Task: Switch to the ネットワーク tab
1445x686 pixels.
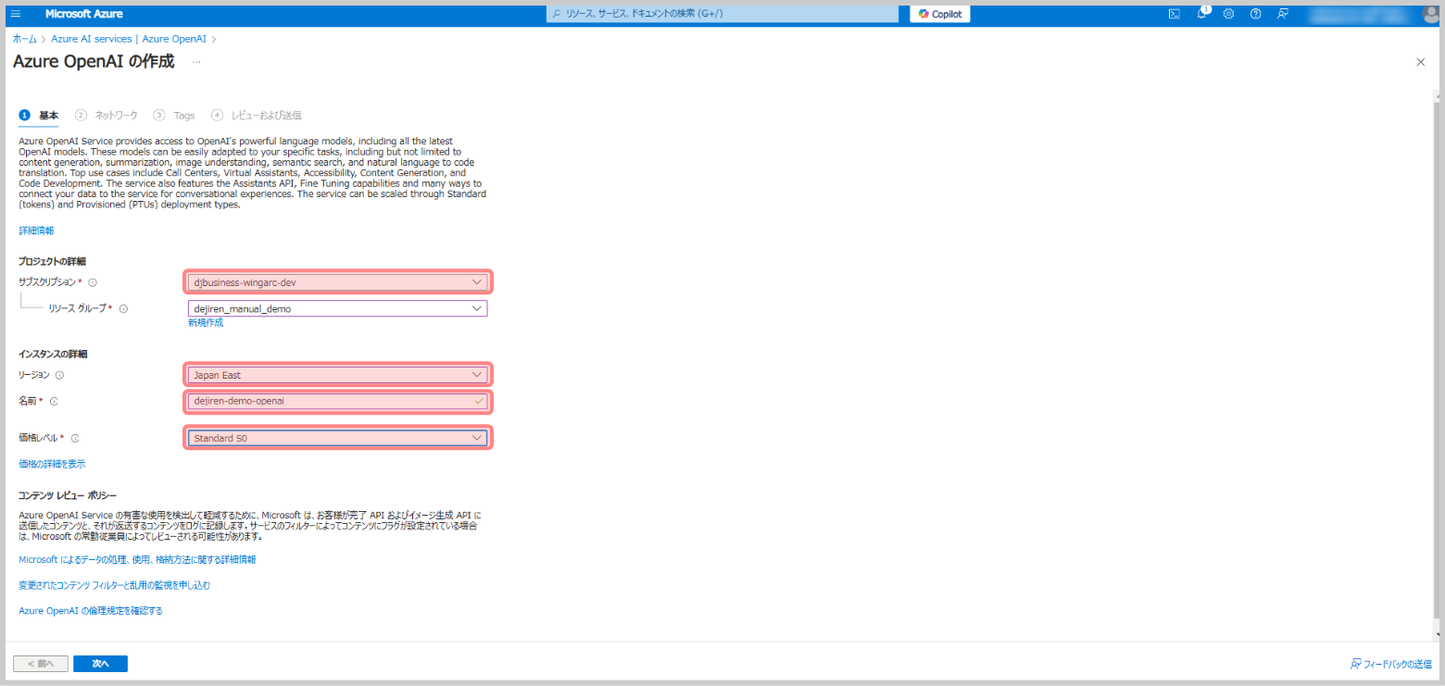Action: (107, 116)
